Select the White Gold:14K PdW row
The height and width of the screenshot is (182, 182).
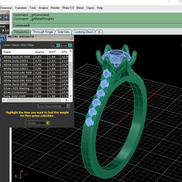(x=35, y=73)
